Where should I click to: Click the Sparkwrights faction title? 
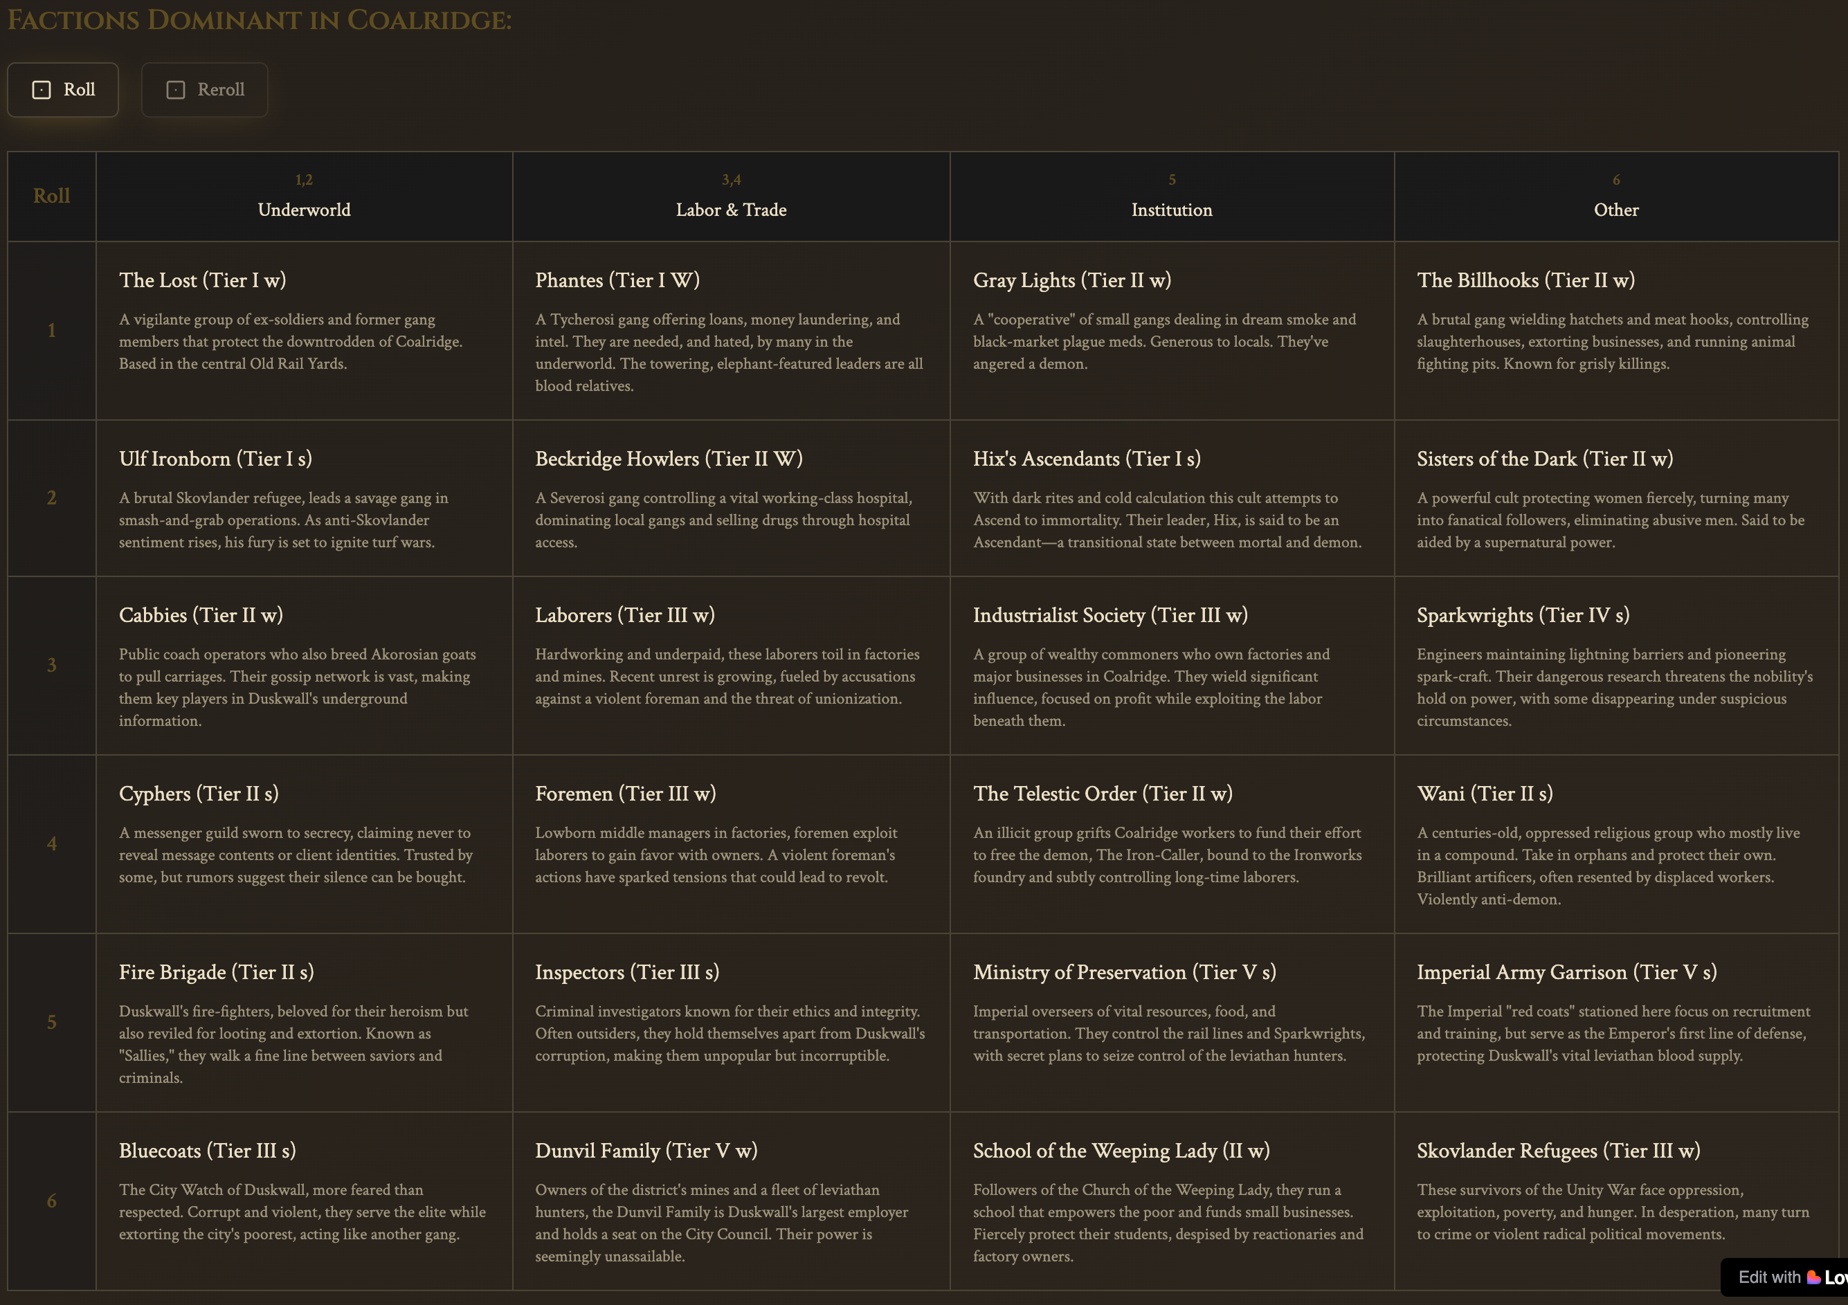point(1522,616)
